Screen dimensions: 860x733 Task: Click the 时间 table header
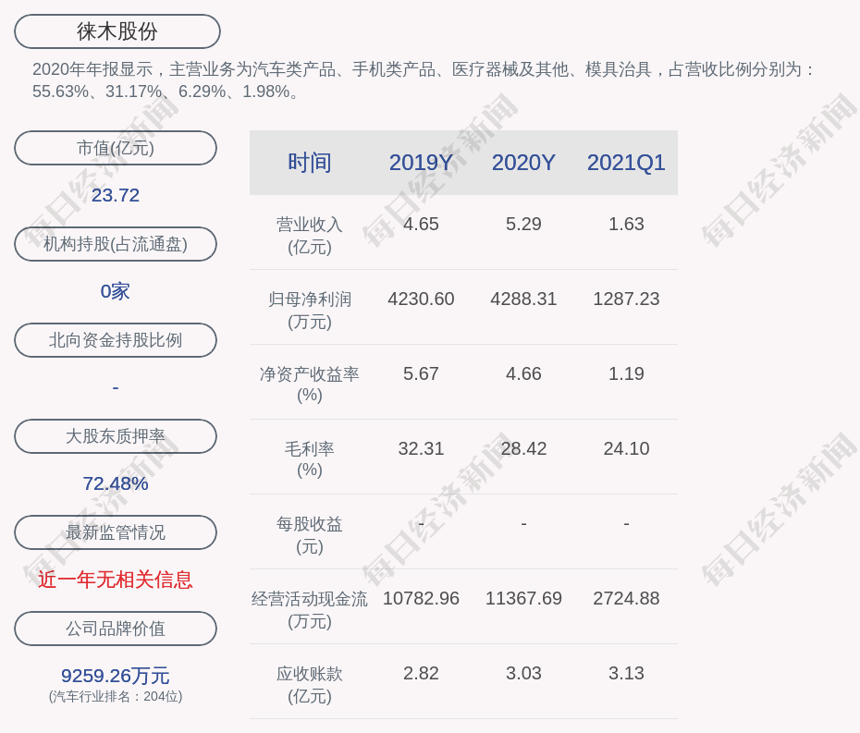click(x=310, y=163)
